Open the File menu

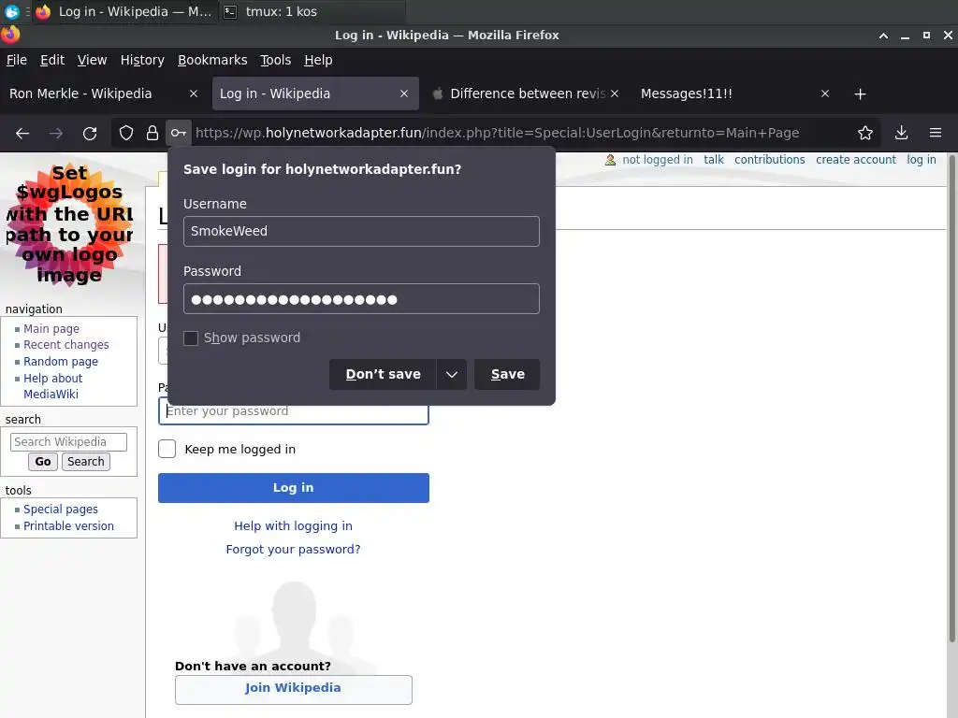(x=17, y=60)
